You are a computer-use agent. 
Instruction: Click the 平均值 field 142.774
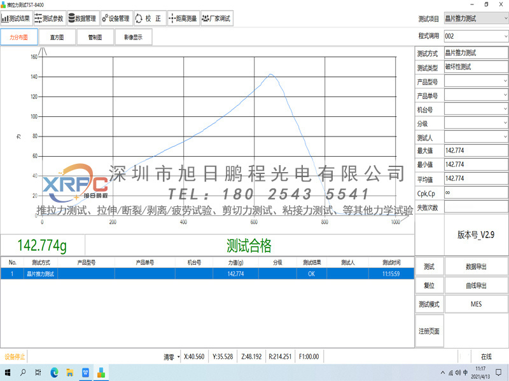coord(476,178)
